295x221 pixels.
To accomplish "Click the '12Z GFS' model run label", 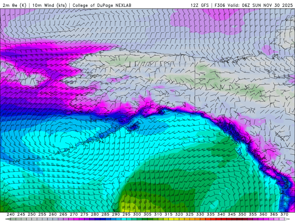I will click(199, 5).
